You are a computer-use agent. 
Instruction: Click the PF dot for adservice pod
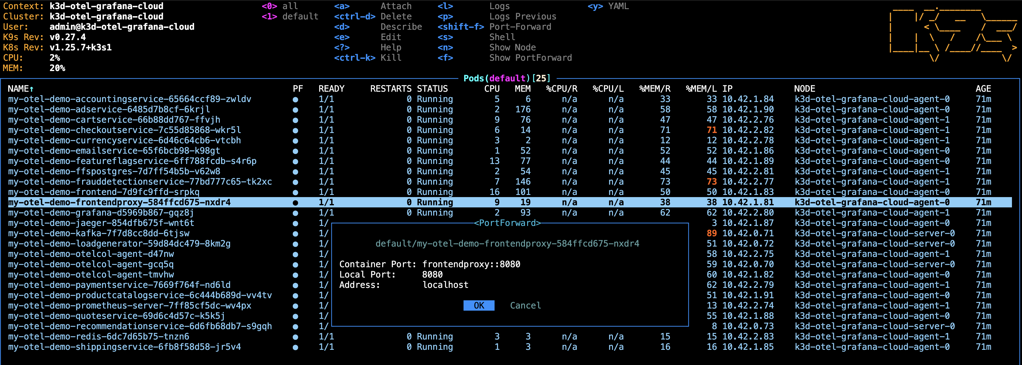point(295,110)
